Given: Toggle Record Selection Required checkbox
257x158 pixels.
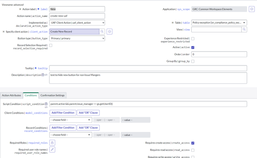Looking at the screenshot, I should (51, 45).
